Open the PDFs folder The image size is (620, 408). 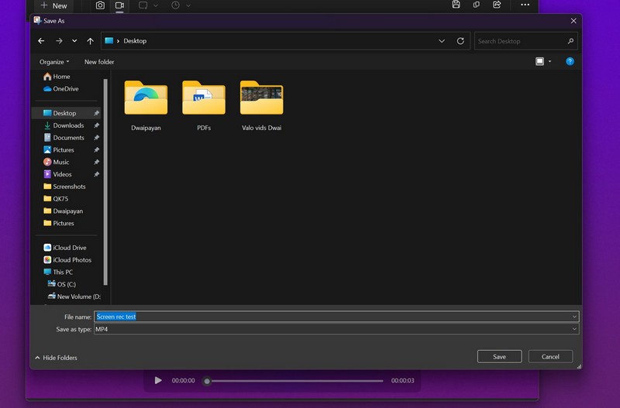pyautogui.click(x=204, y=98)
